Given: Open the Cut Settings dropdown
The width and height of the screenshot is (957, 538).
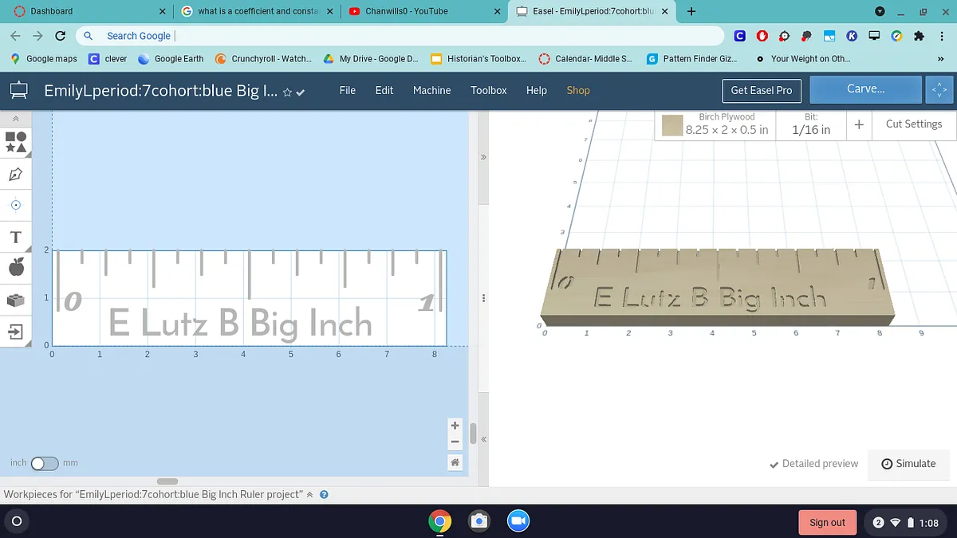Looking at the screenshot, I should [x=913, y=124].
